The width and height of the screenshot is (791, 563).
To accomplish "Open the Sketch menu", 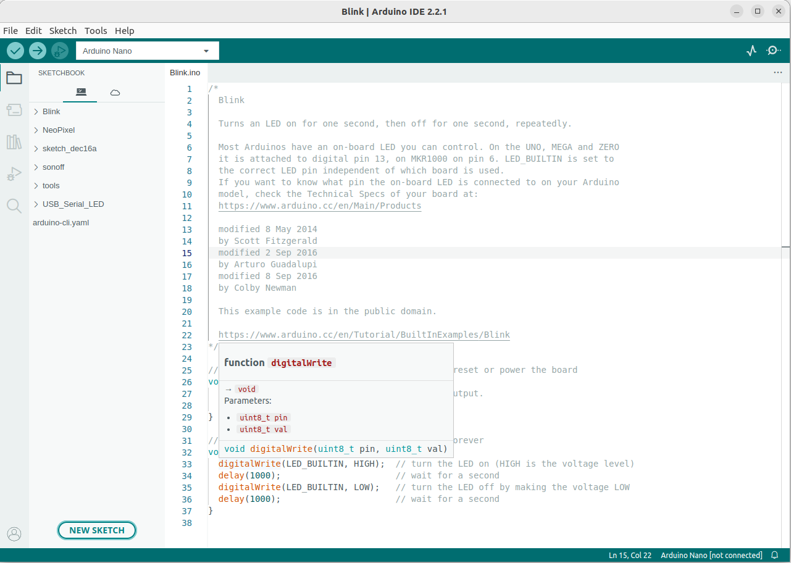I will click(63, 30).
